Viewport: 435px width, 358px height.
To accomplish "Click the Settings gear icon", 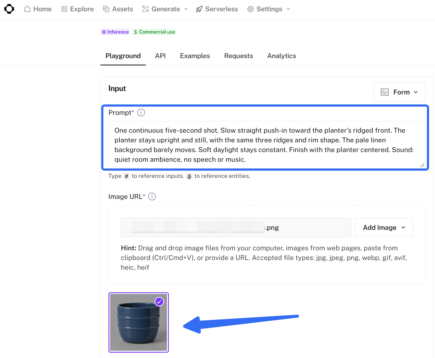I will click(x=250, y=9).
